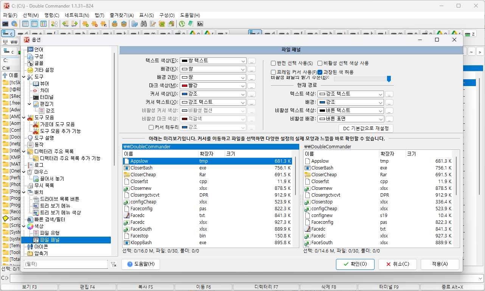This screenshot has width=485, height=291.
Task: Enable the 비활성 선택 색상 사용 checkbox
Action: (x=320, y=63)
